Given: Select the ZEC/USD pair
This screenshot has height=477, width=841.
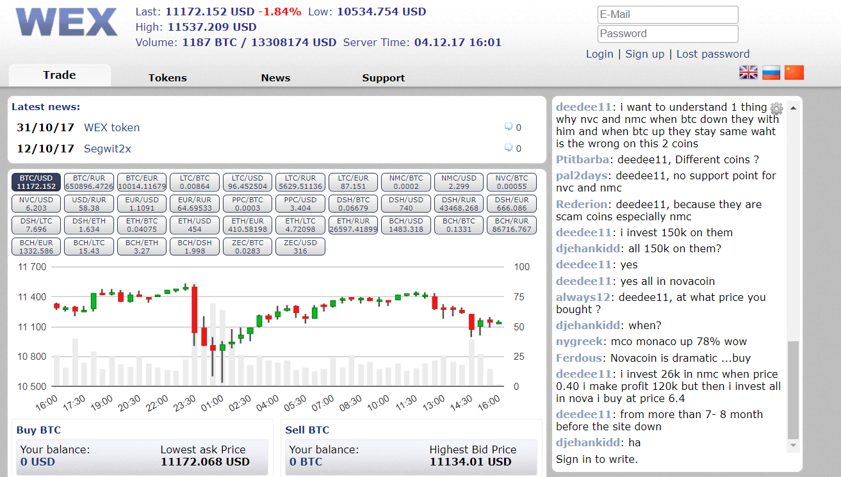Looking at the screenshot, I should (x=300, y=247).
